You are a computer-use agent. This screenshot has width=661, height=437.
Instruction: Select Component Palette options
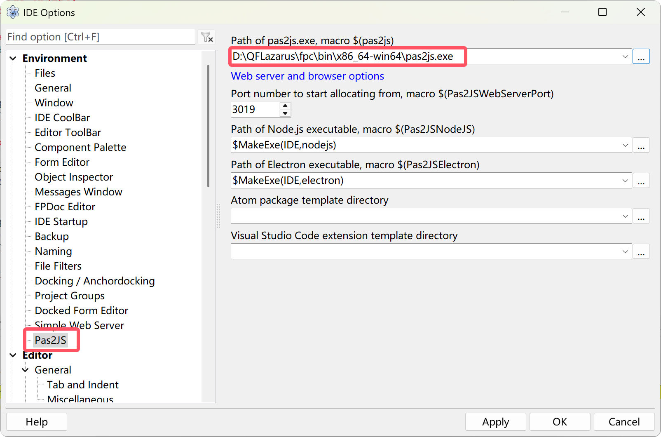pyautogui.click(x=80, y=148)
